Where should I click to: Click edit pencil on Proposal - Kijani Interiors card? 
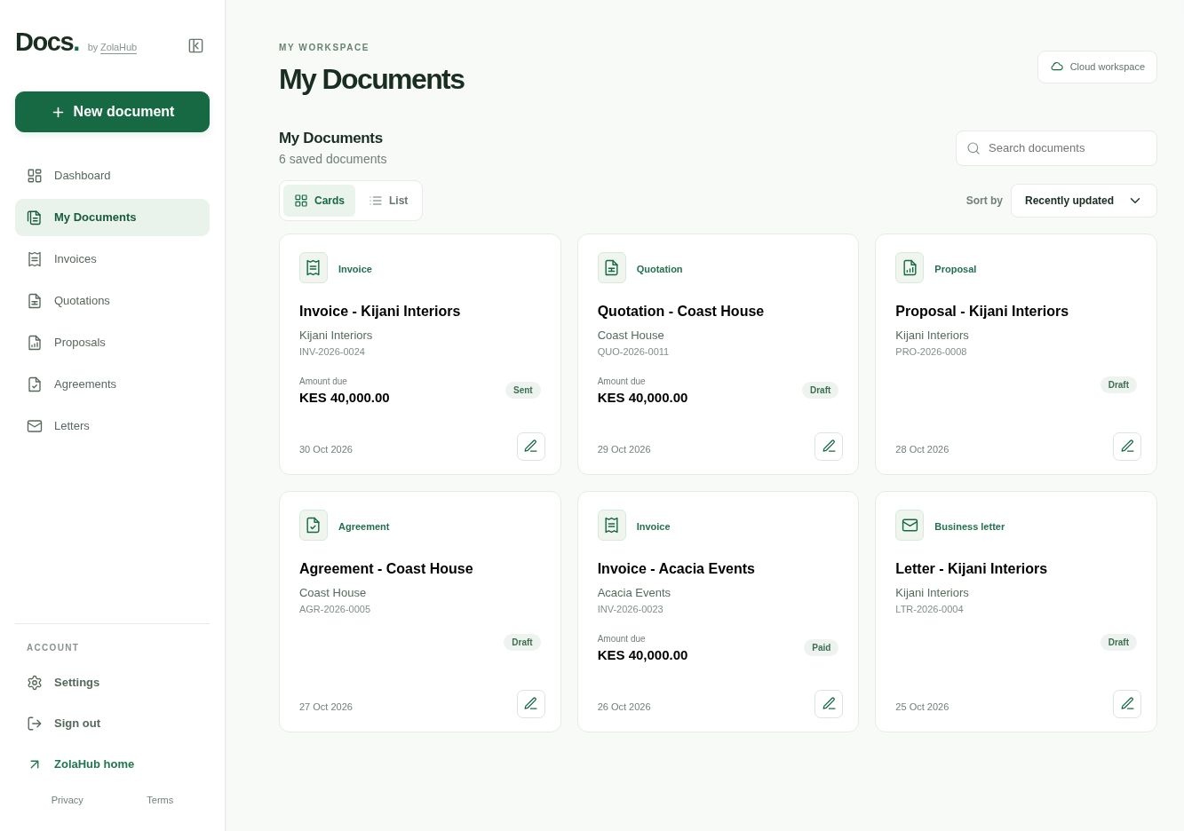(1127, 447)
